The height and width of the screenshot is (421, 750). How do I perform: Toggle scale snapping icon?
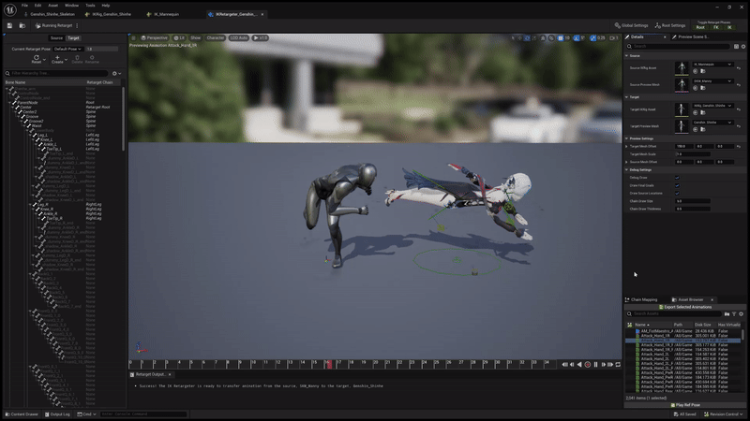tap(593, 37)
